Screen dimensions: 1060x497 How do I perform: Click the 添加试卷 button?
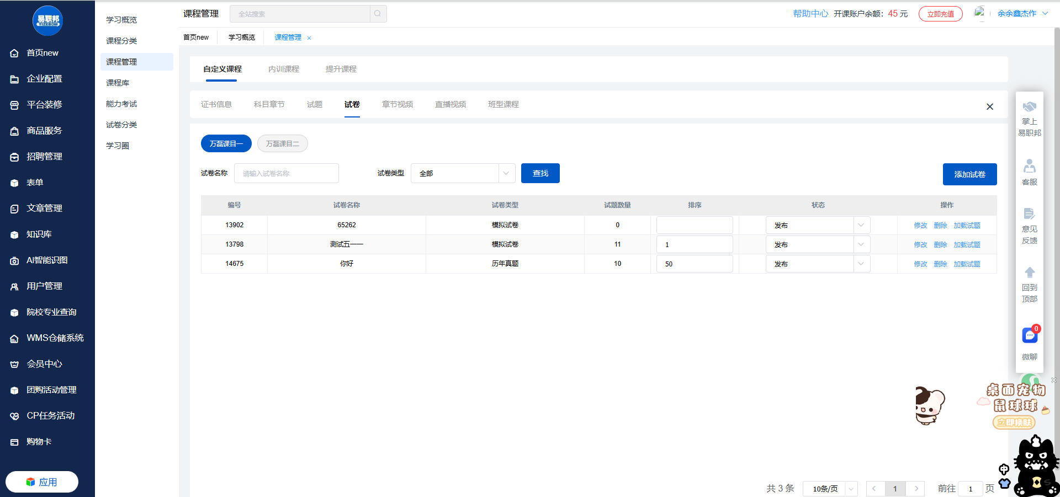969,174
